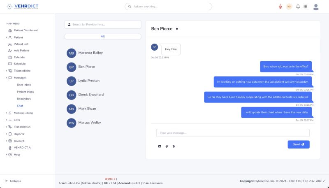
Task: Expand the Medical Billing section
Action: (23, 113)
